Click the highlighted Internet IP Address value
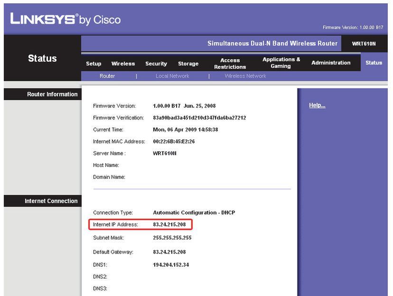393x296 pixels. (x=169, y=224)
